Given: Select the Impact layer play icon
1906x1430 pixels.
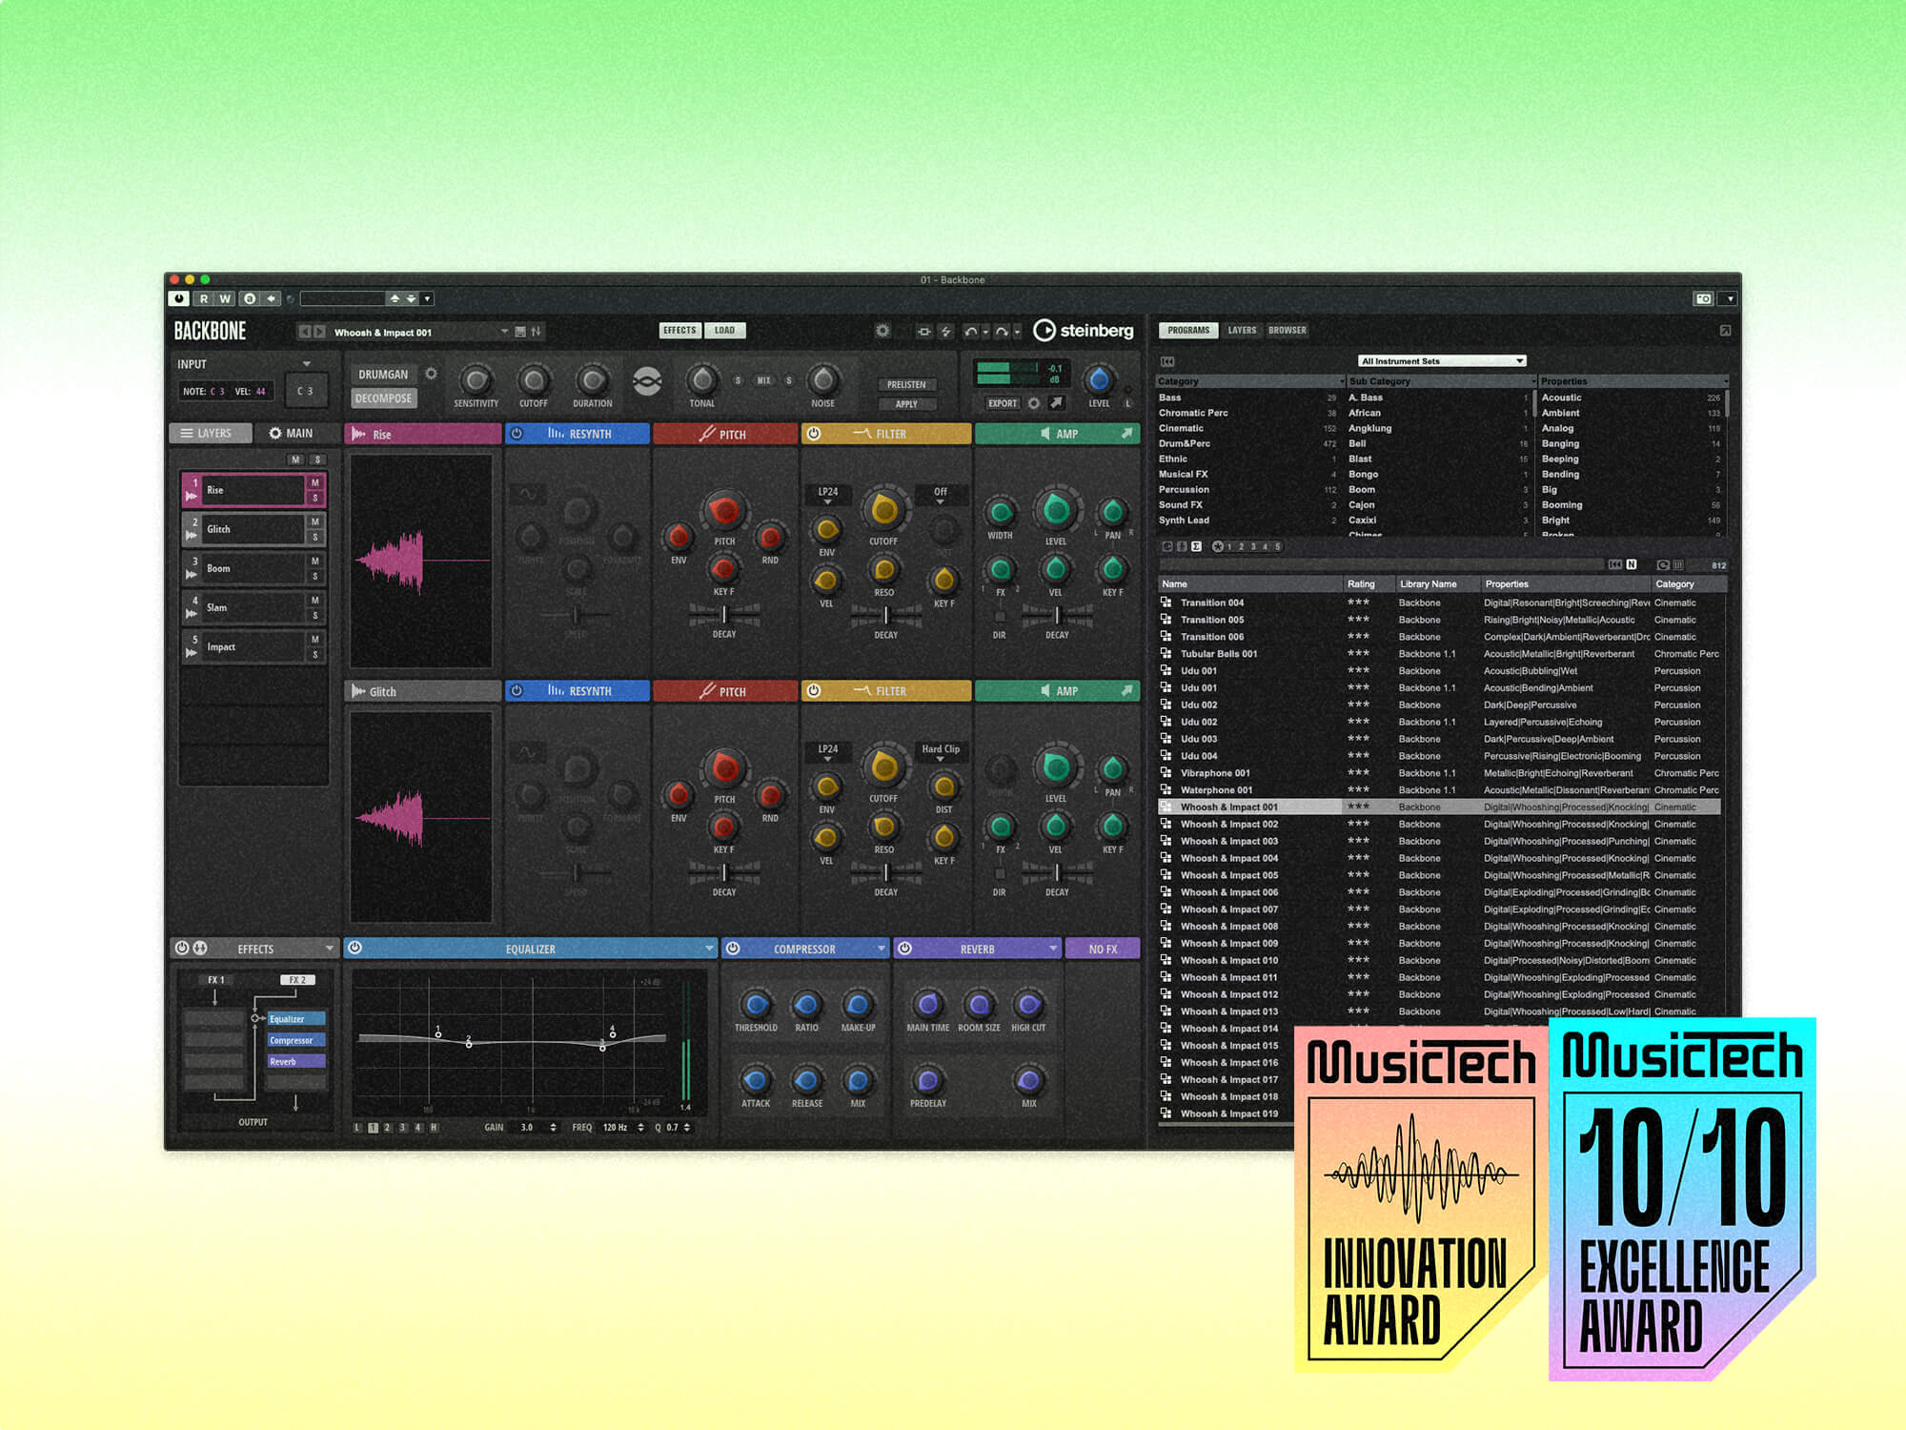Looking at the screenshot, I should click(x=192, y=653).
